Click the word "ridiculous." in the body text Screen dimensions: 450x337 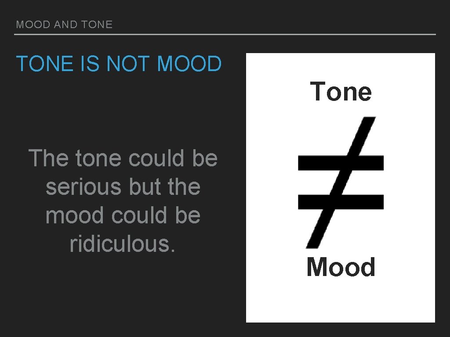(x=123, y=244)
